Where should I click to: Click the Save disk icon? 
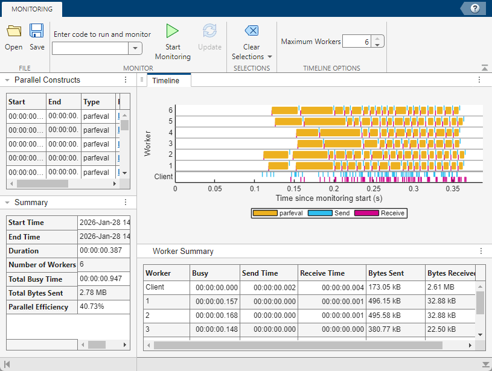(x=37, y=31)
